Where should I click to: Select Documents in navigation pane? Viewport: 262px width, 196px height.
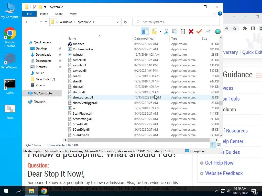pos(43,61)
